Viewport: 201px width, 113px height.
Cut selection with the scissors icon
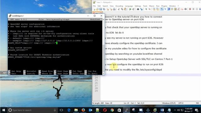[x=119, y=9]
